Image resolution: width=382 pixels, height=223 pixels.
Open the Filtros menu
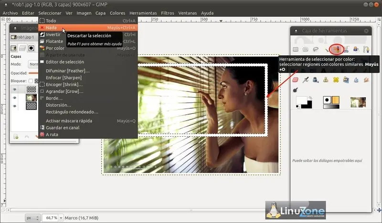pos(168,13)
